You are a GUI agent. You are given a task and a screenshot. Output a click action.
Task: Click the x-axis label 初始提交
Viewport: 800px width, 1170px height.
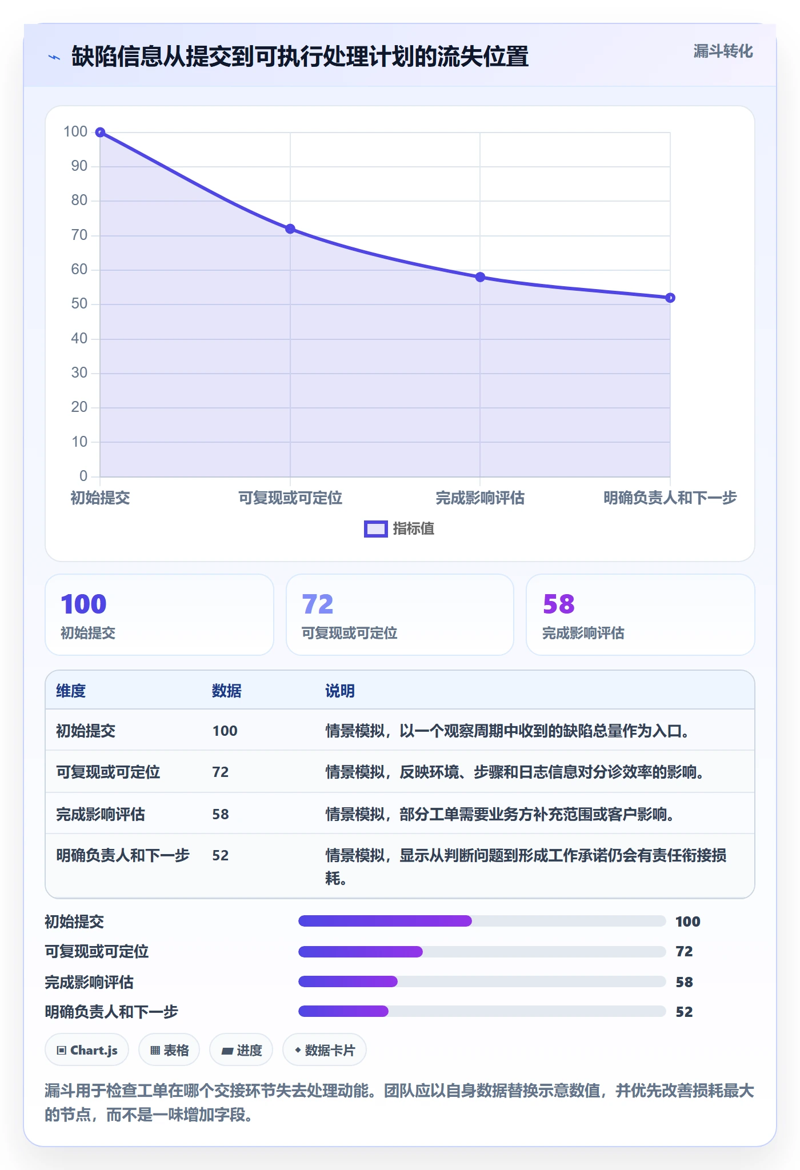(100, 498)
